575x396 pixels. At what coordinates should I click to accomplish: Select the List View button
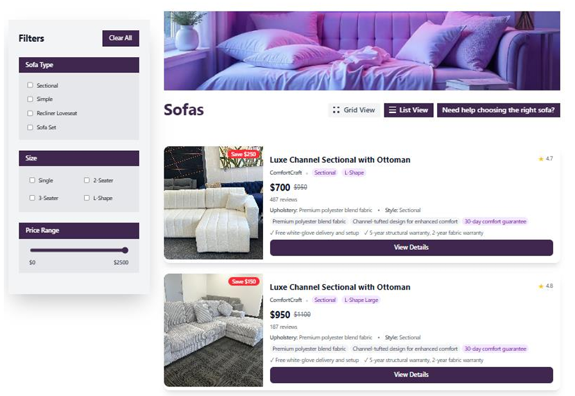[409, 110]
